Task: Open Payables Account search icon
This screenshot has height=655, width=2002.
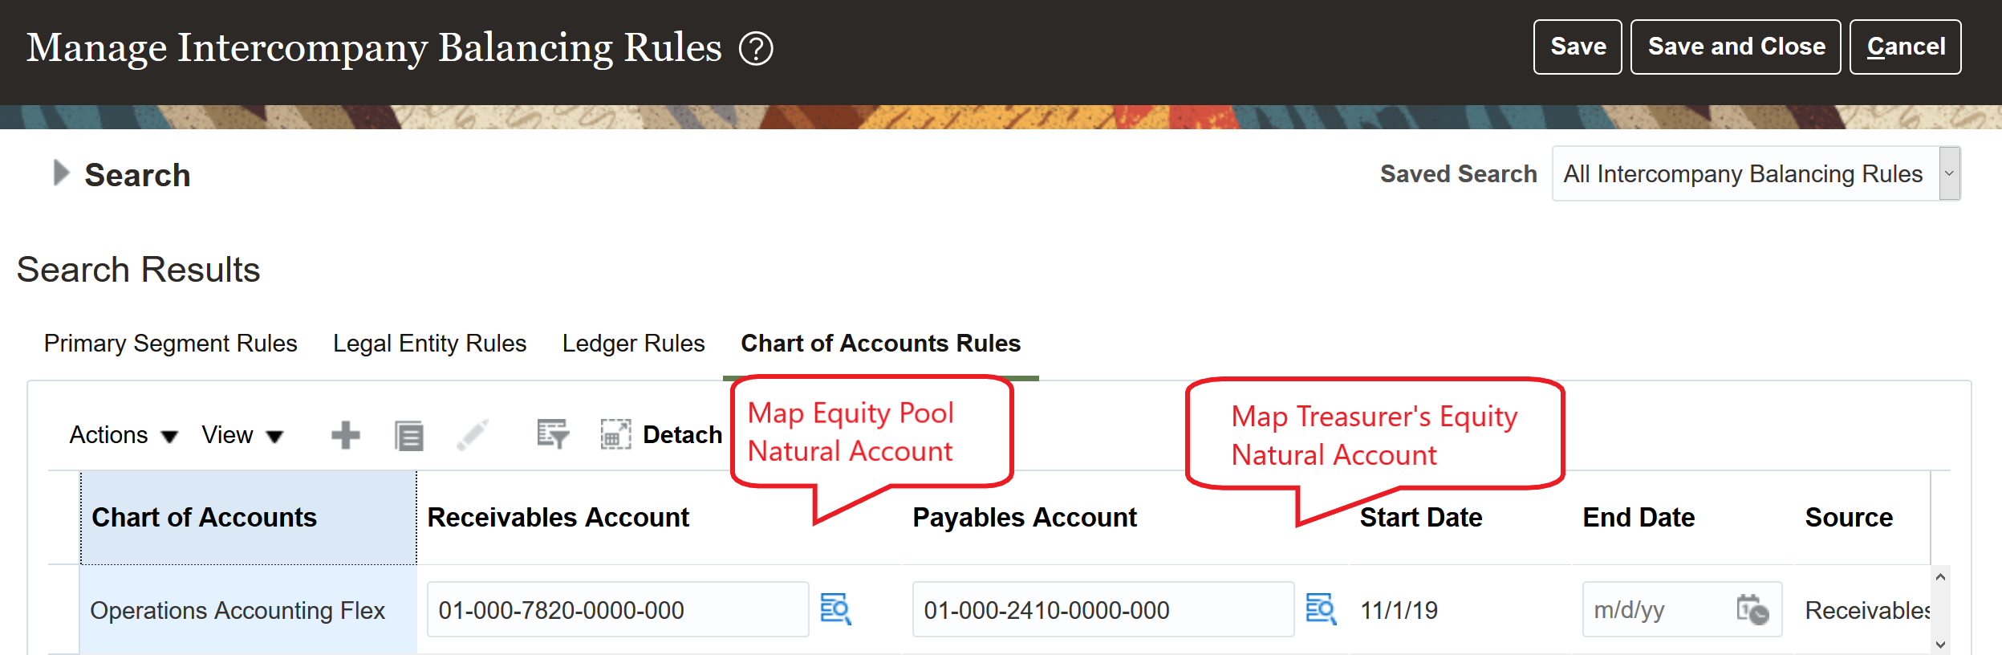Action: (x=1321, y=609)
